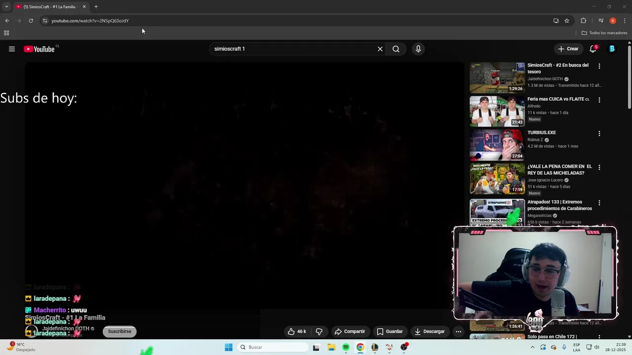
Task: Open YouTube notifications bell
Action: point(593,49)
